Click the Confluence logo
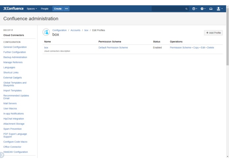Image resolution: width=229 pixels, height=163 pixels. click(x=14, y=9)
